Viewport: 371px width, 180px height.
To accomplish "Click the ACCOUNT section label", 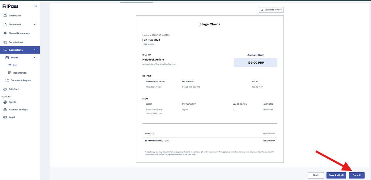I will pyautogui.click(x=6, y=96).
